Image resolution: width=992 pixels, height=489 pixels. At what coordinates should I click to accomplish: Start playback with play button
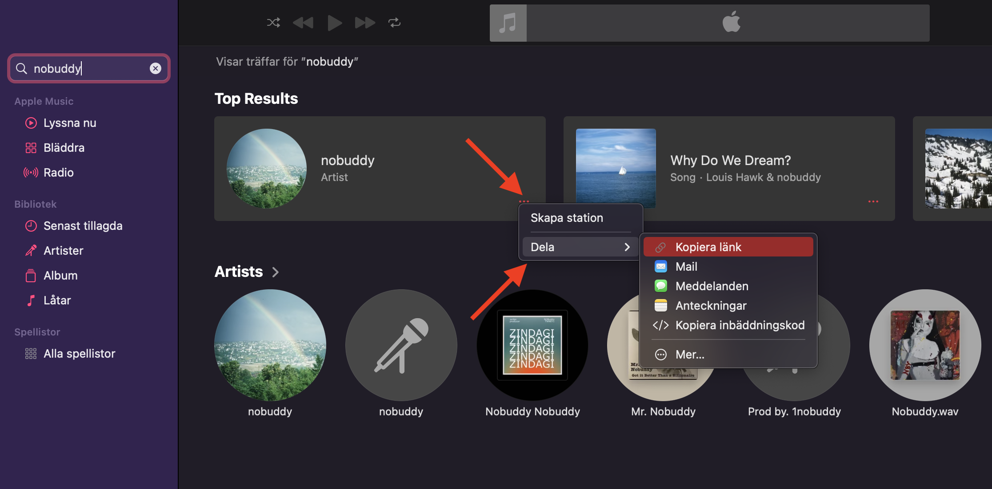(x=334, y=23)
